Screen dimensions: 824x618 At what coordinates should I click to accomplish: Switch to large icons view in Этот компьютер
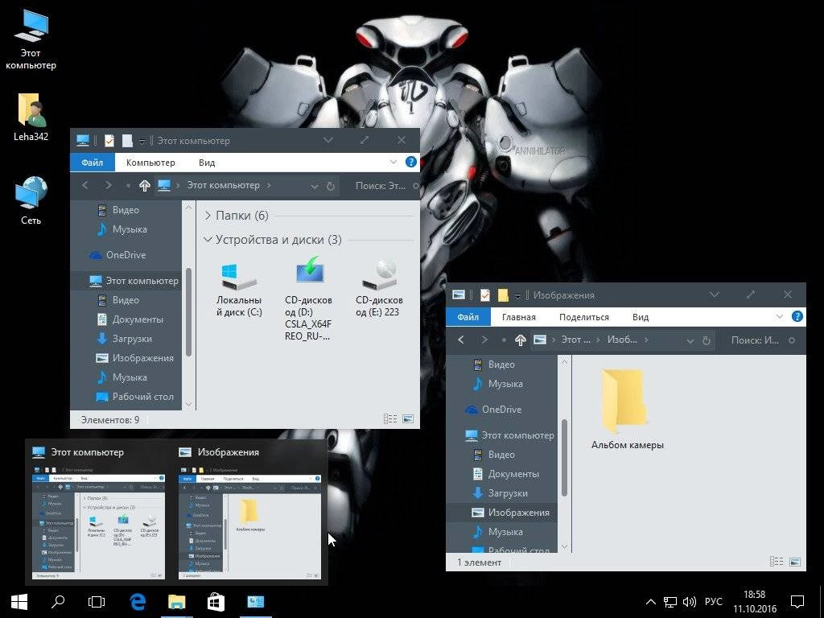(408, 418)
